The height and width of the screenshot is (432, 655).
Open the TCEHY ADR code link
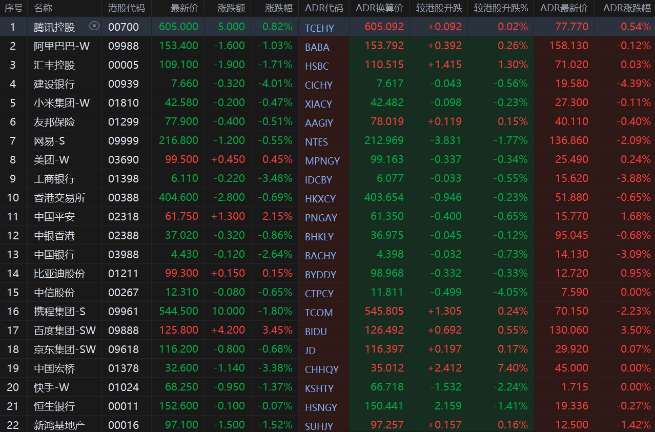(x=319, y=28)
